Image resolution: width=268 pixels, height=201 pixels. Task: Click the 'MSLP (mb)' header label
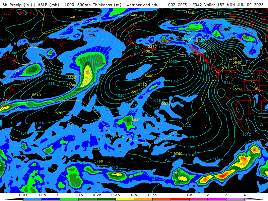pyautogui.click(x=48, y=5)
